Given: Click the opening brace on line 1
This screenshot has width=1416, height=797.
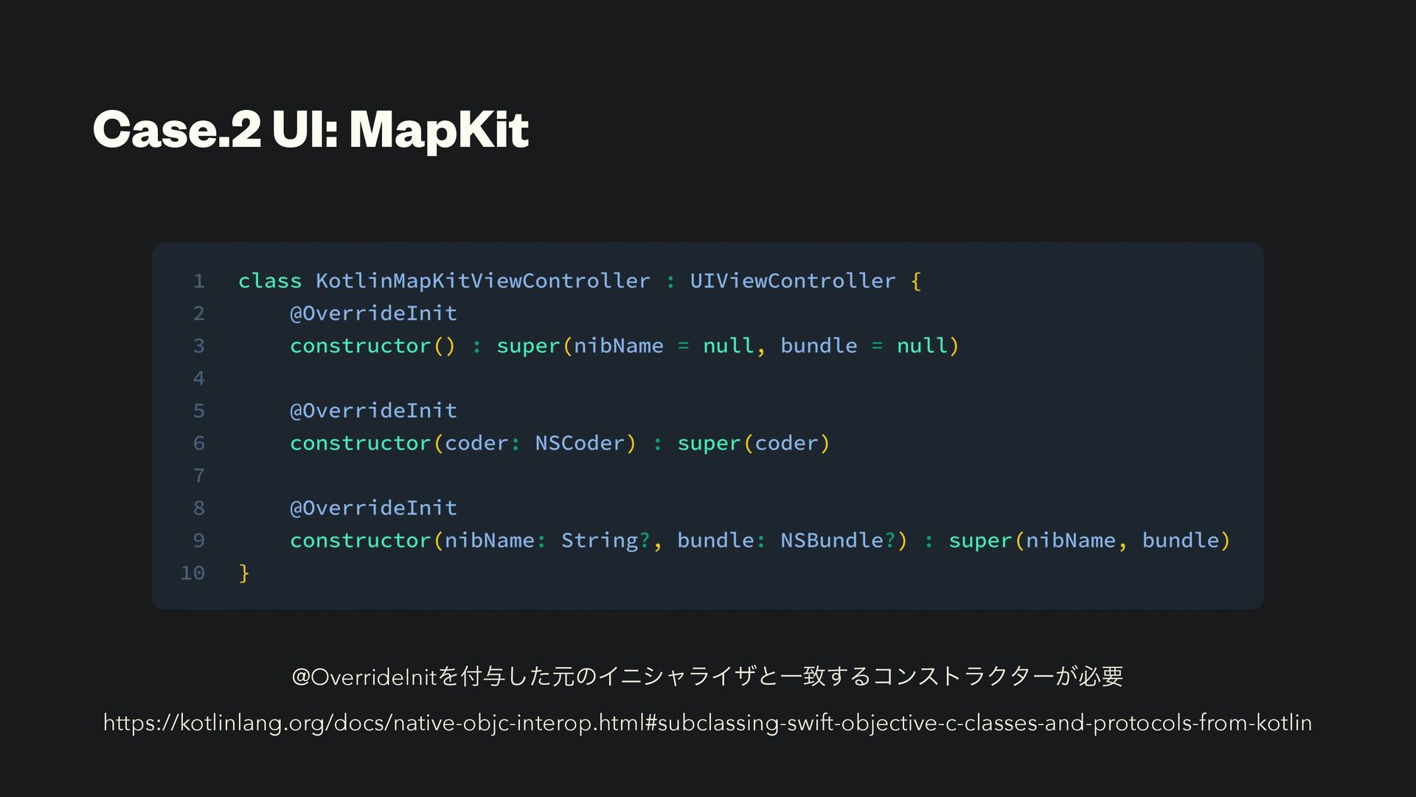Looking at the screenshot, I should tap(916, 281).
